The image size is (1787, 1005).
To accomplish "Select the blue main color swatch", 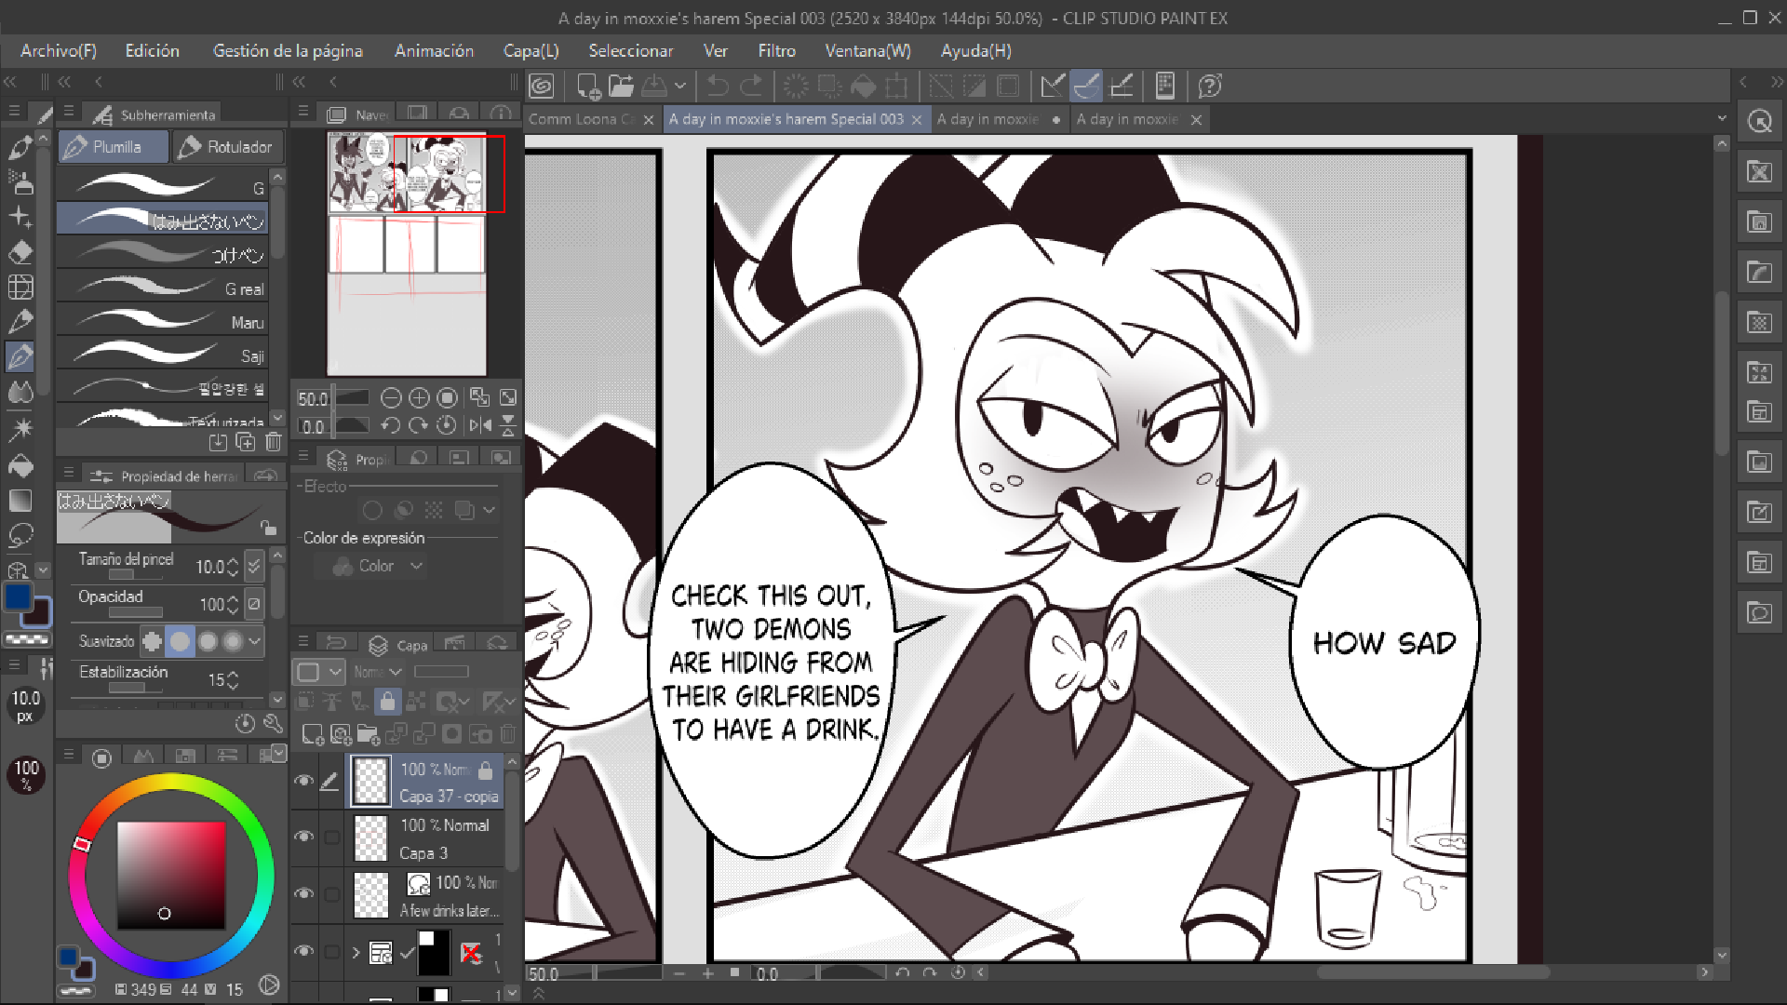I will click(19, 597).
